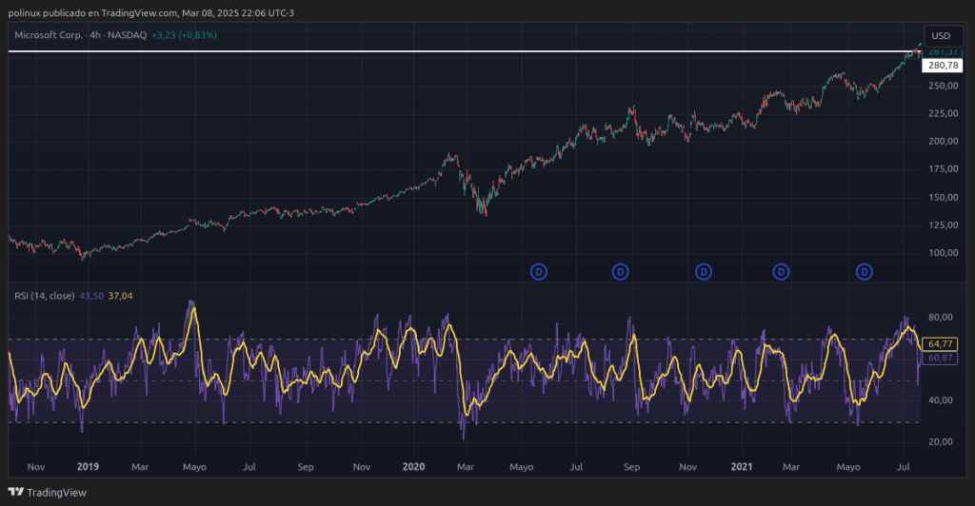Select the dividend marker just before Sep 2020

pyautogui.click(x=620, y=272)
